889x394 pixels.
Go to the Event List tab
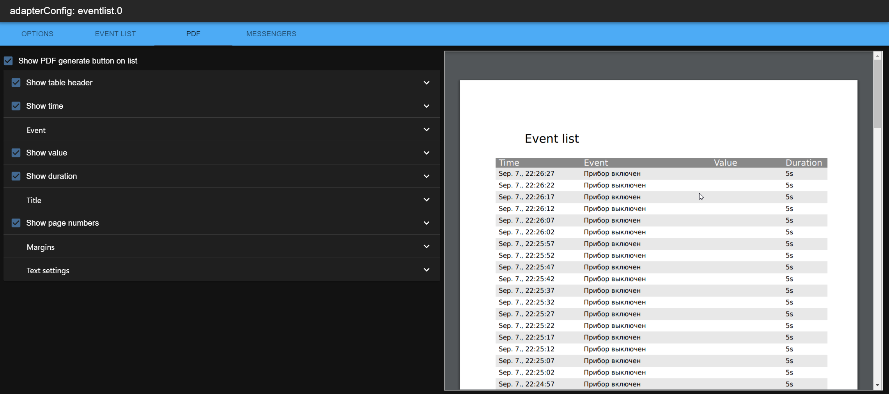(x=115, y=34)
